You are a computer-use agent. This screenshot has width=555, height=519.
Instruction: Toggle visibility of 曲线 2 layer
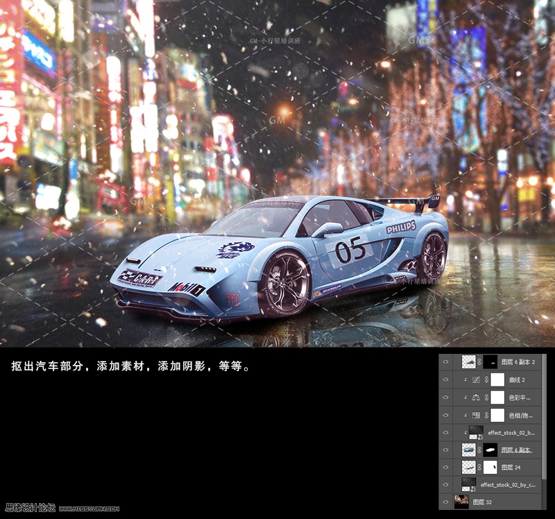tap(445, 380)
